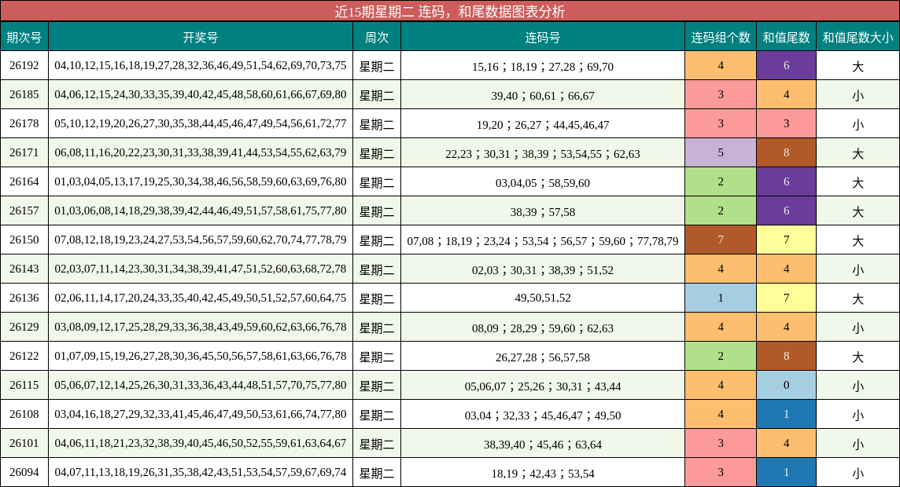Viewport: 900px width, 487px height.
Task: Click the 连码号 cell 08,09；28,29；59,60；62,63
Action: [542, 328]
